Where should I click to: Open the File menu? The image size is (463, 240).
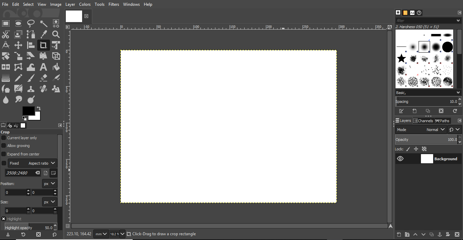point(5,4)
